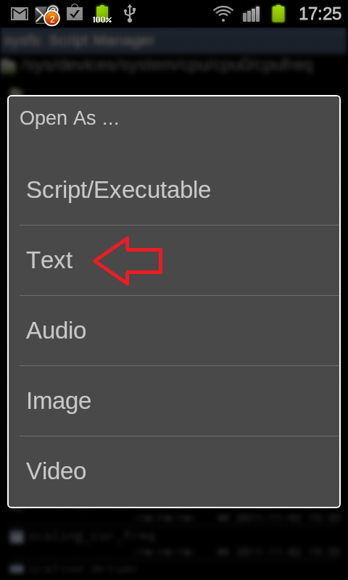Click the red arrow pointing to Text
348x580 pixels.
(128, 261)
